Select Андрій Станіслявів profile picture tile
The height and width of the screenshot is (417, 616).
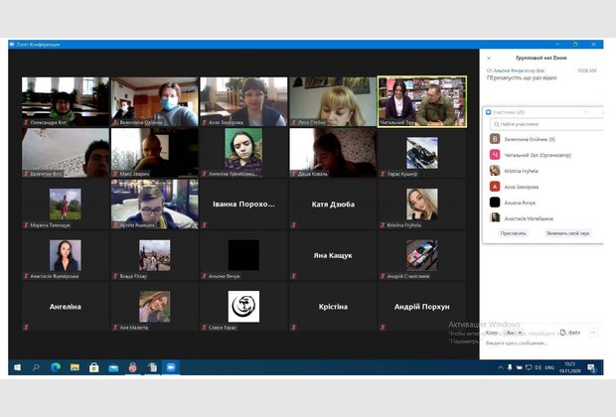pos(422,255)
